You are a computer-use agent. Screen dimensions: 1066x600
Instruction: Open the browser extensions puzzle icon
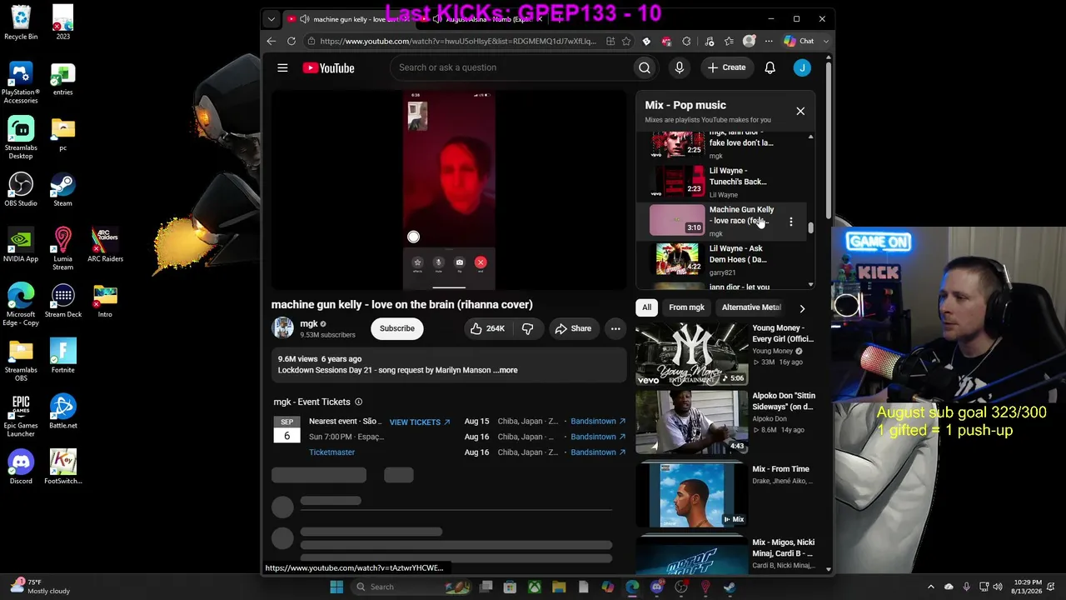point(686,41)
